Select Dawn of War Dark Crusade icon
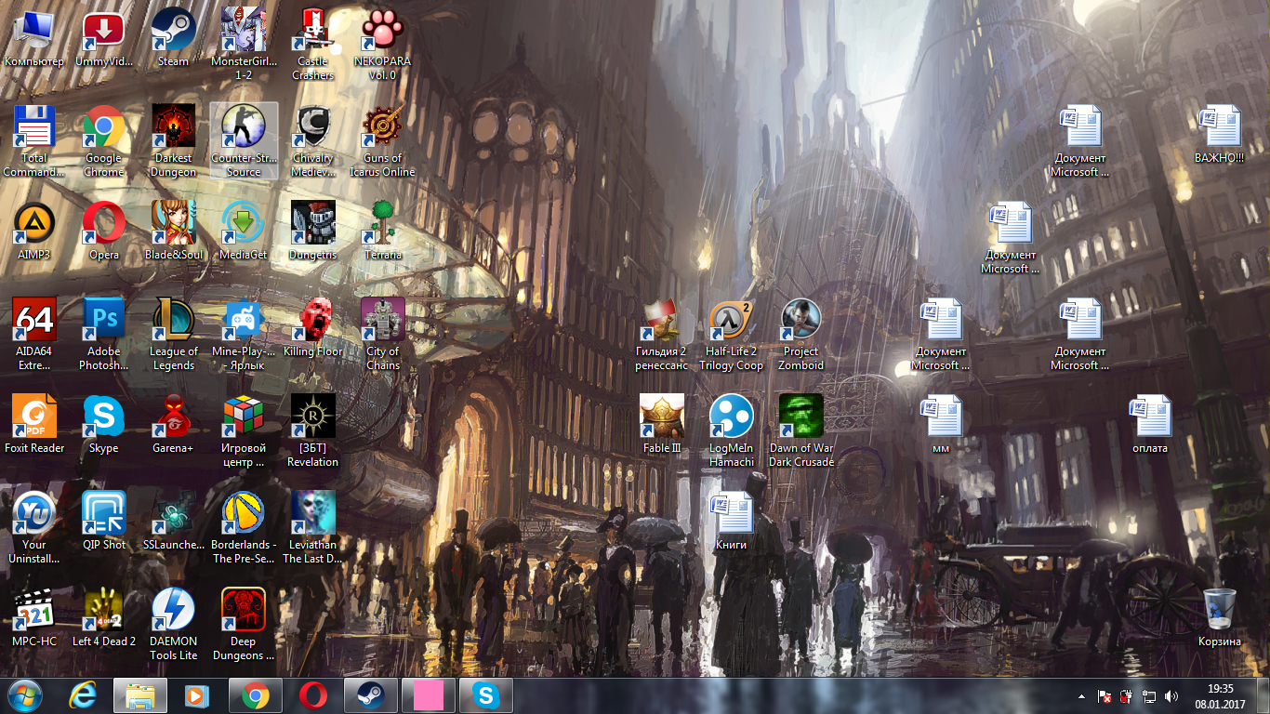This screenshot has height=714, width=1270. pyautogui.click(x=801, y=432)
